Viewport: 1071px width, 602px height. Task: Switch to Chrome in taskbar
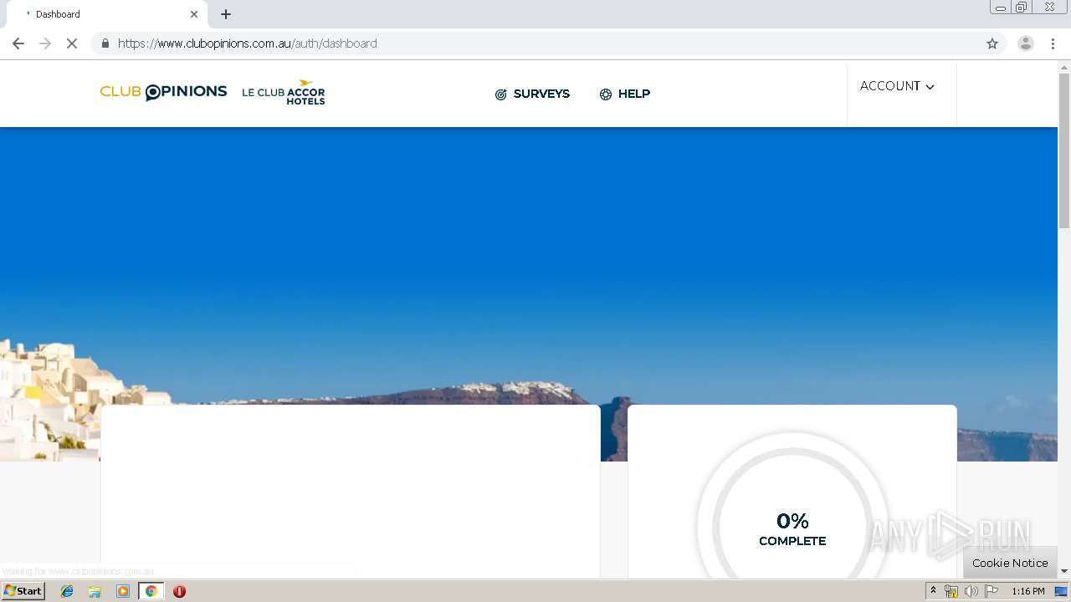(x=151, y=591)
